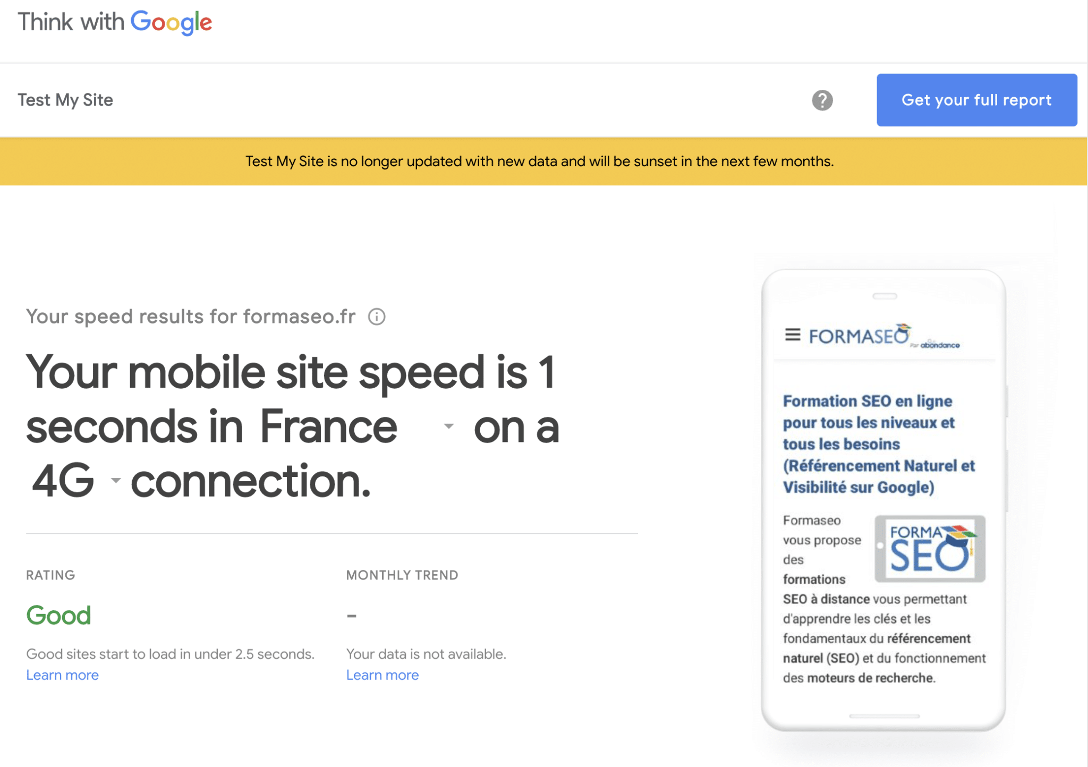Select the dash under Monthly Trend
Screen dimensions: 1088x767
point(352,615)
